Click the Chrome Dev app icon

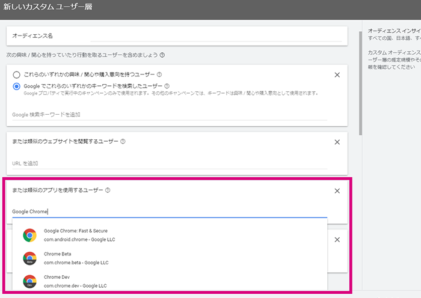[x=30, y=281]
